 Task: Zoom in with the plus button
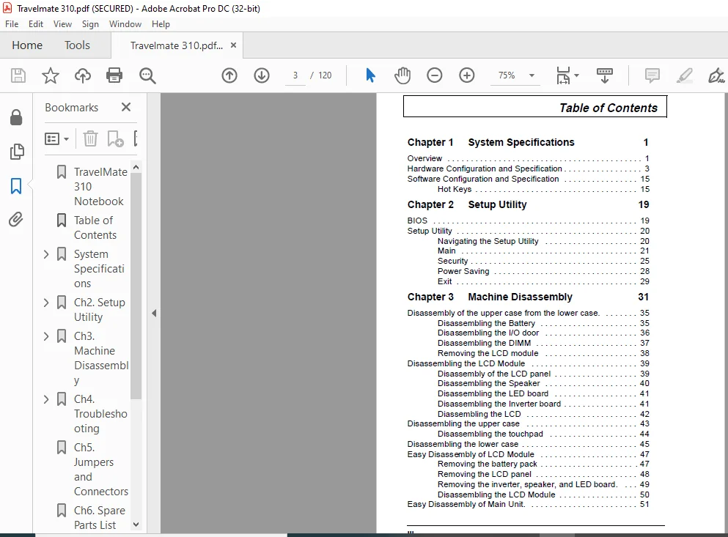[466, 75]
